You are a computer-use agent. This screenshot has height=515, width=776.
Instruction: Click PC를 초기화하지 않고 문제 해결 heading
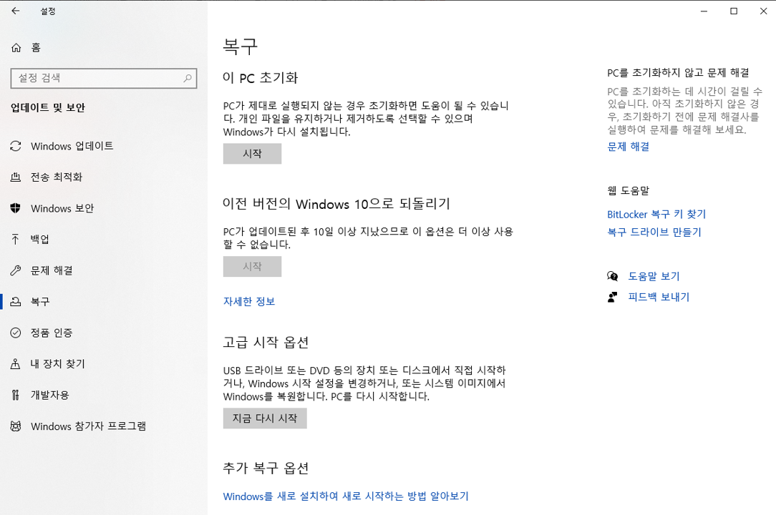(678, 73)
